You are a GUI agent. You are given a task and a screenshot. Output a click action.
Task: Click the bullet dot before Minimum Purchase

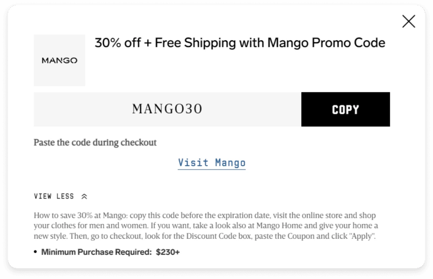[x=36, y=252]
